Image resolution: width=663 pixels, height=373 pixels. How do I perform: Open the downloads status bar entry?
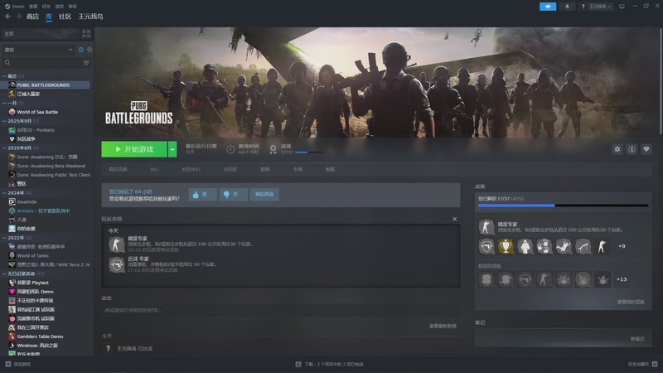329,364
